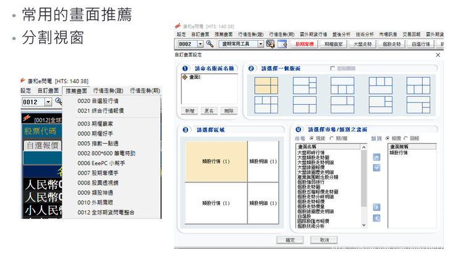Click the toolbar icon right of 遠期常用工具 dropdown
450x256 pixels.
coord(270,44)
